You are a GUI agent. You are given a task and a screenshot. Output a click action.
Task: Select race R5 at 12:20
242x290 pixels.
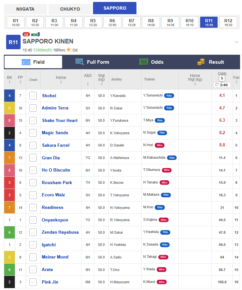pyautogui.click(x=93, y=23)
